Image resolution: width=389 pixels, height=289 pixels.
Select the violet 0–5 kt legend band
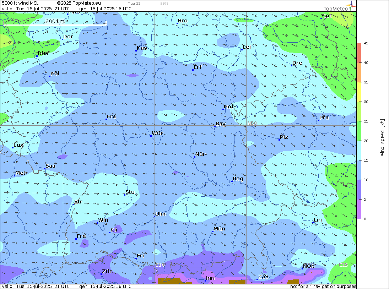click(359, 209)
